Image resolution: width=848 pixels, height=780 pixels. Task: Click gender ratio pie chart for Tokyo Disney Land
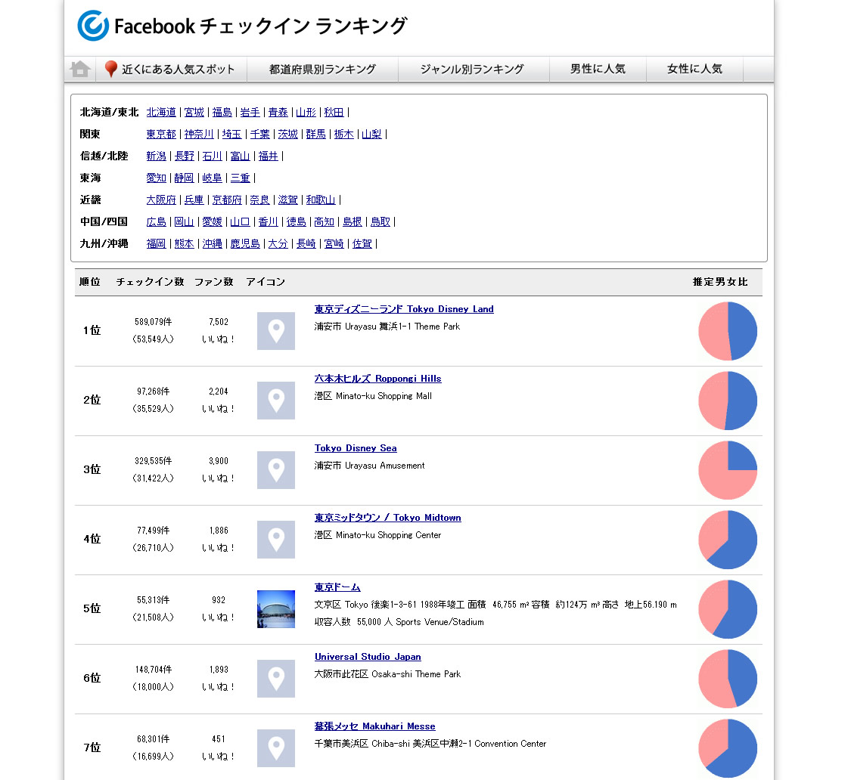728,330
